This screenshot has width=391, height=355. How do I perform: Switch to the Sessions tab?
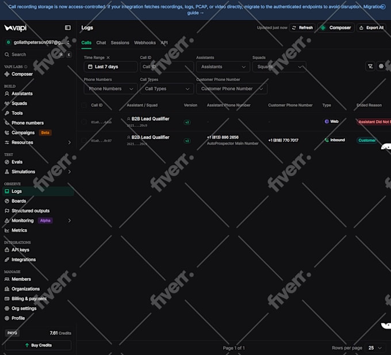pyautogui.click(x=120, y=43)
